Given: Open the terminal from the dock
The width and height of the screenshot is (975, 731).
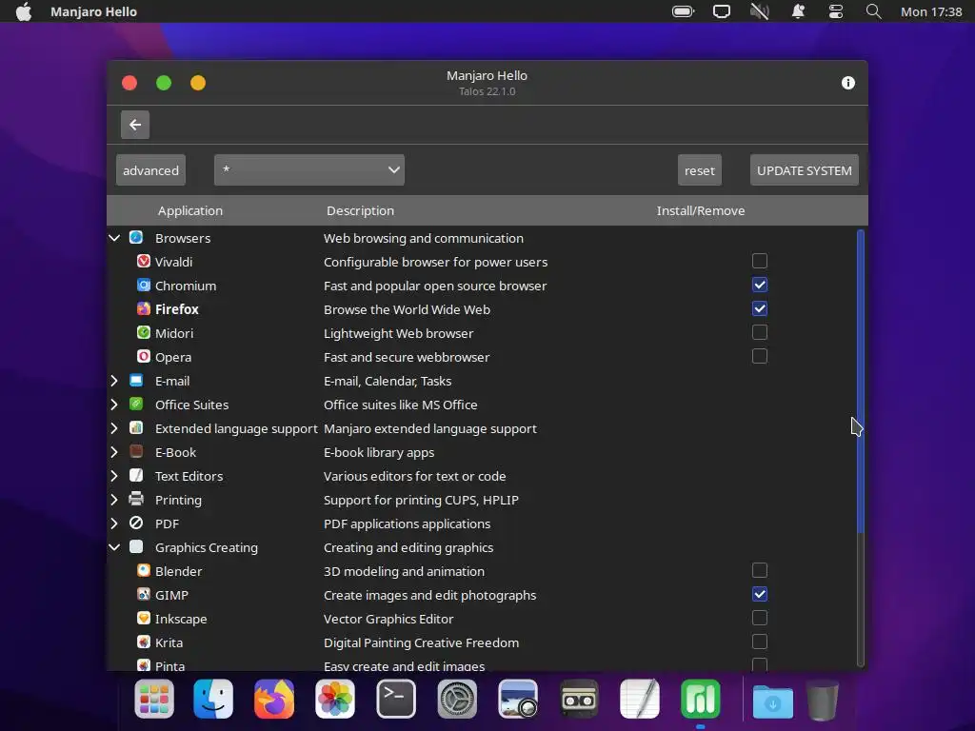Looking at the screenshot, I should (x=396, y=700).
